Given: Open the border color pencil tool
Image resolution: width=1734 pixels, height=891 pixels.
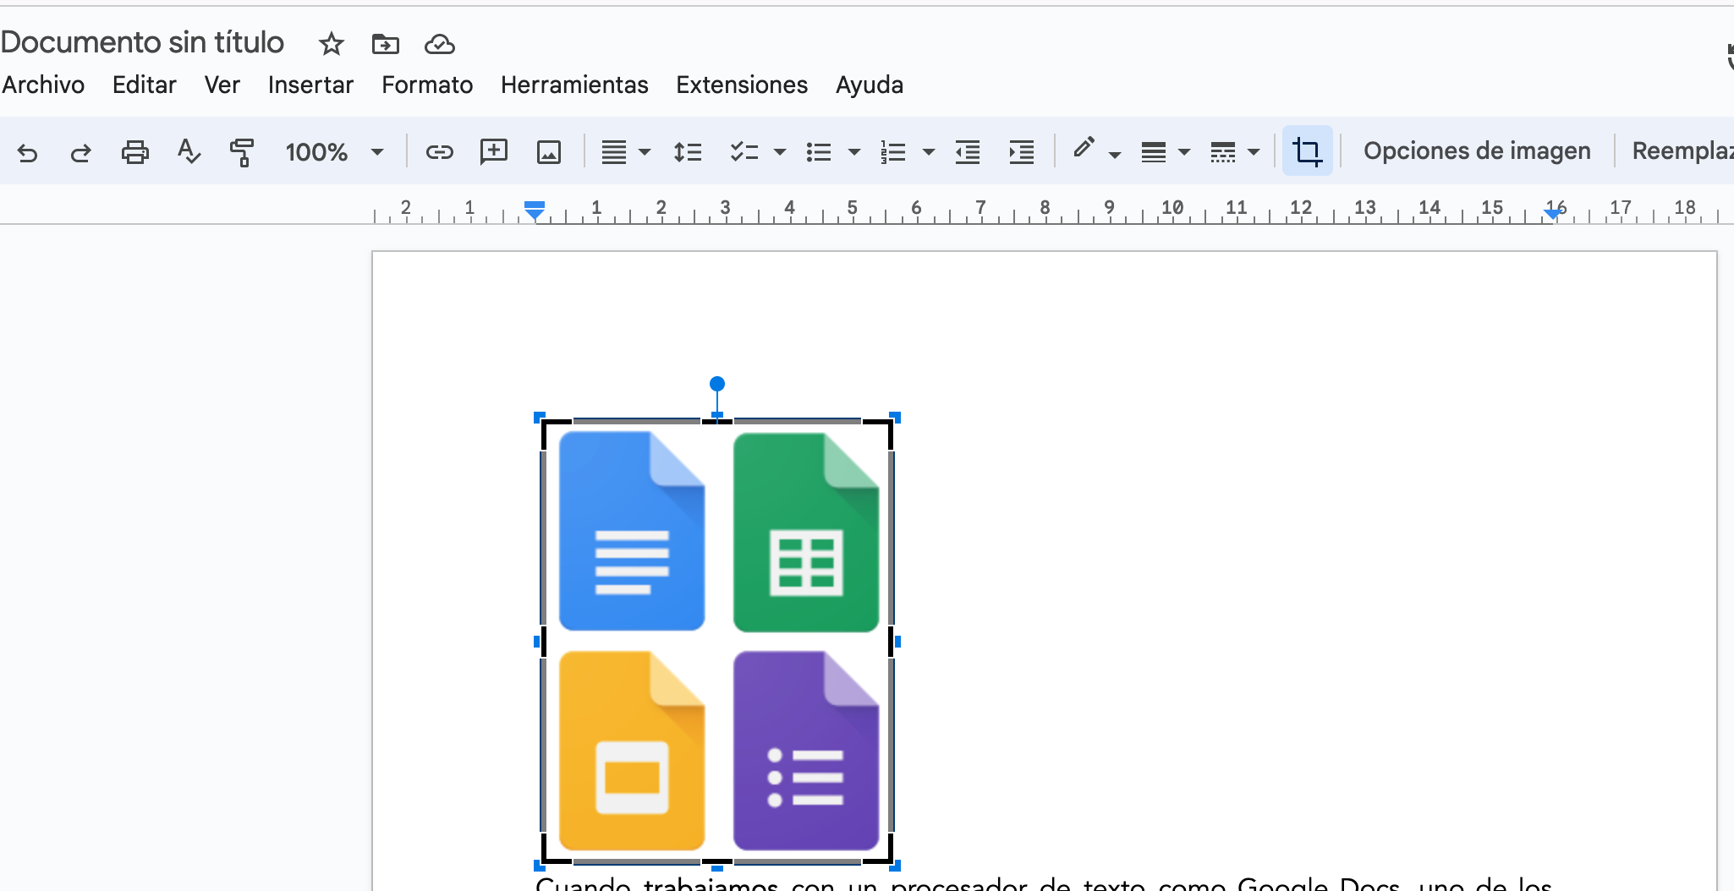Looking at the screenshot, I should (x=1084, y=150).
